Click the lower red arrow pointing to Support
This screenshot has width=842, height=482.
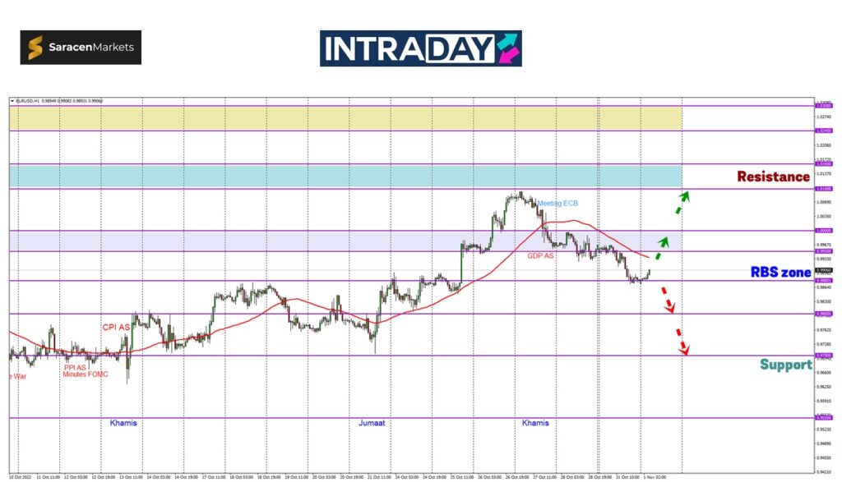(x=682, y=342)
